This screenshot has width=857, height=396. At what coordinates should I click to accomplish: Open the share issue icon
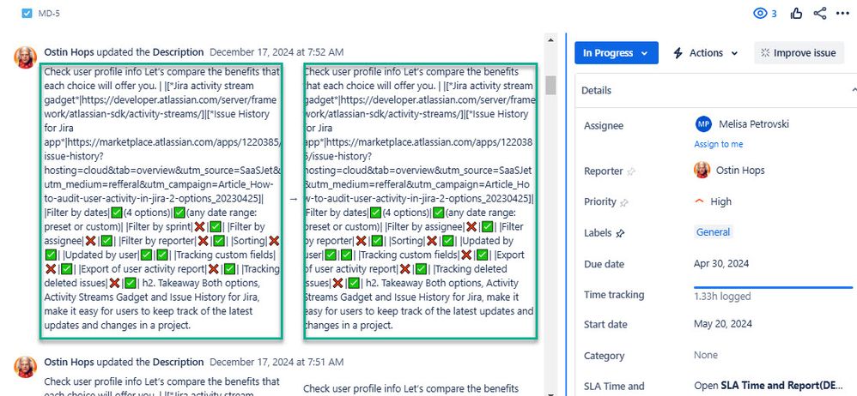tap(819, 13)
